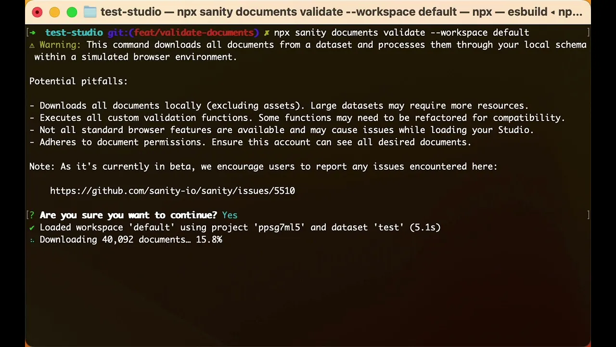Click the question mark prompt indicator
Image resolution: width=616 pixels, height=347 pixels.
pos(32,215)
